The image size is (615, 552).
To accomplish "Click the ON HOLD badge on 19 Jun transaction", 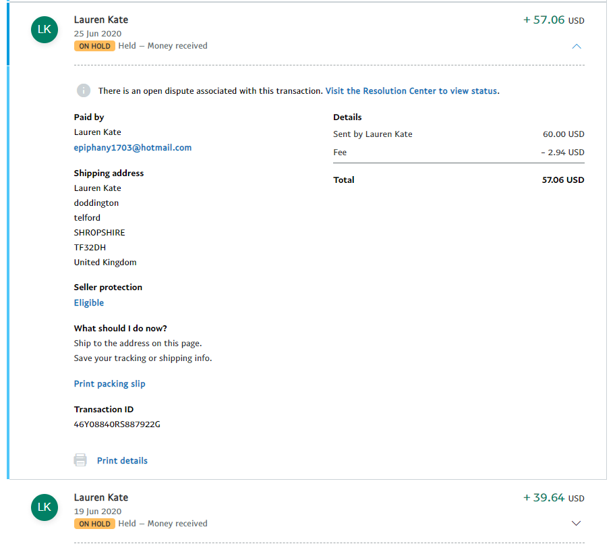I will pyautogui.click(x=94, y=524).
